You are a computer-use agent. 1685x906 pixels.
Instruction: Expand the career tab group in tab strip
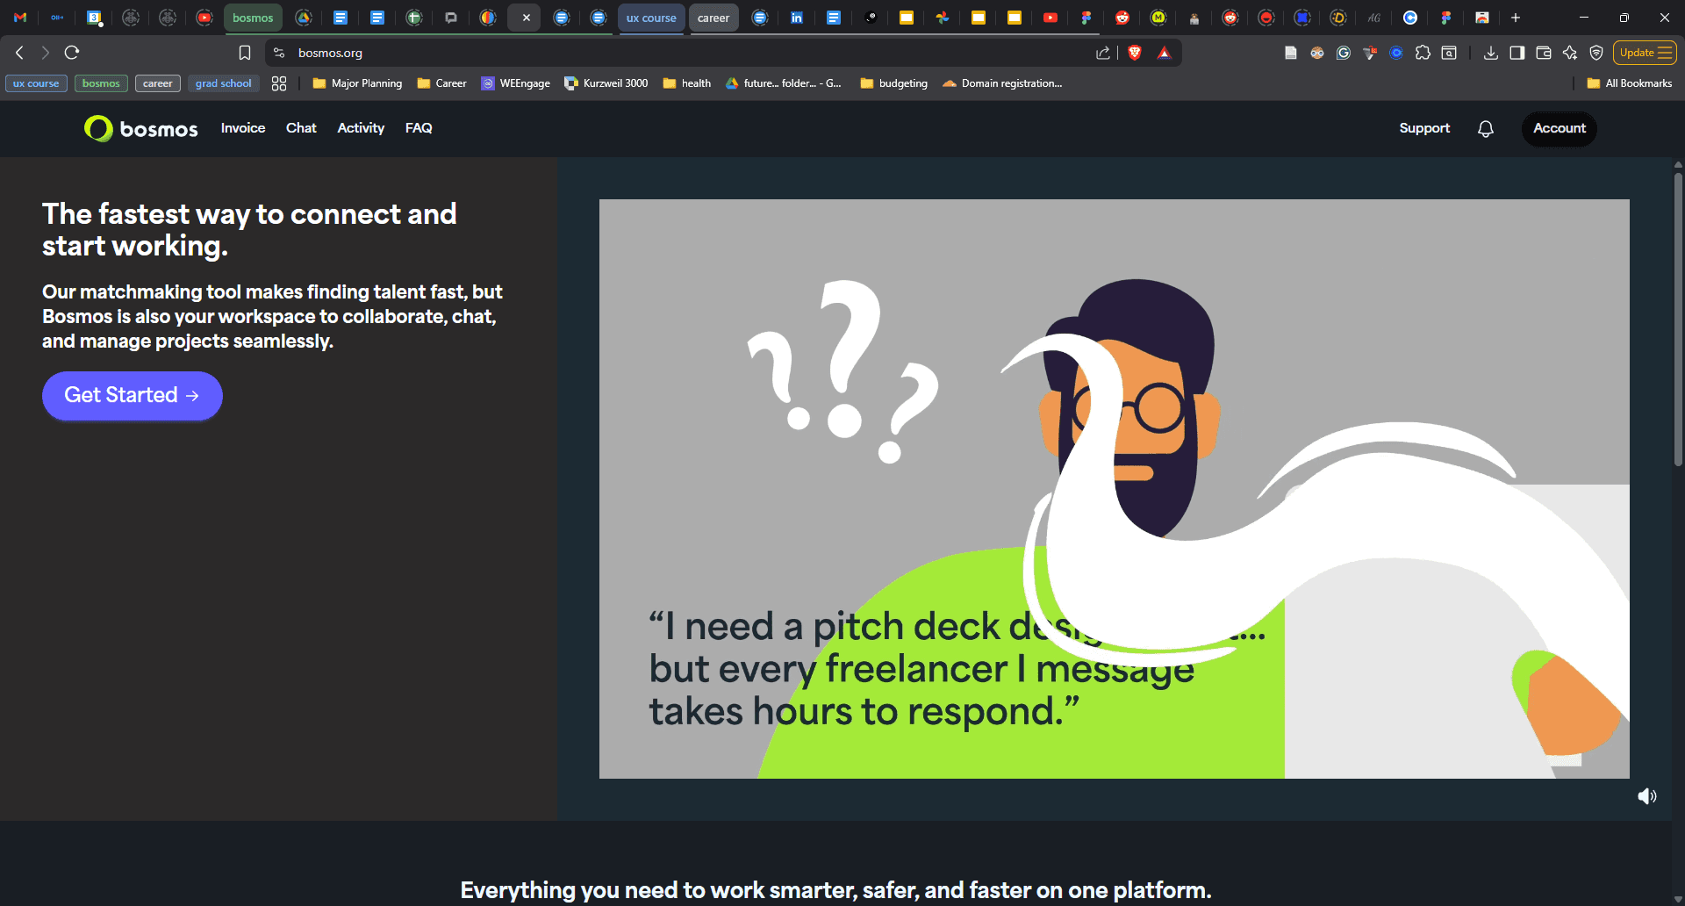point(713,18)
